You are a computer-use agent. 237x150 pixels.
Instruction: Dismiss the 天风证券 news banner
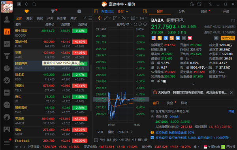pos(231,93)
